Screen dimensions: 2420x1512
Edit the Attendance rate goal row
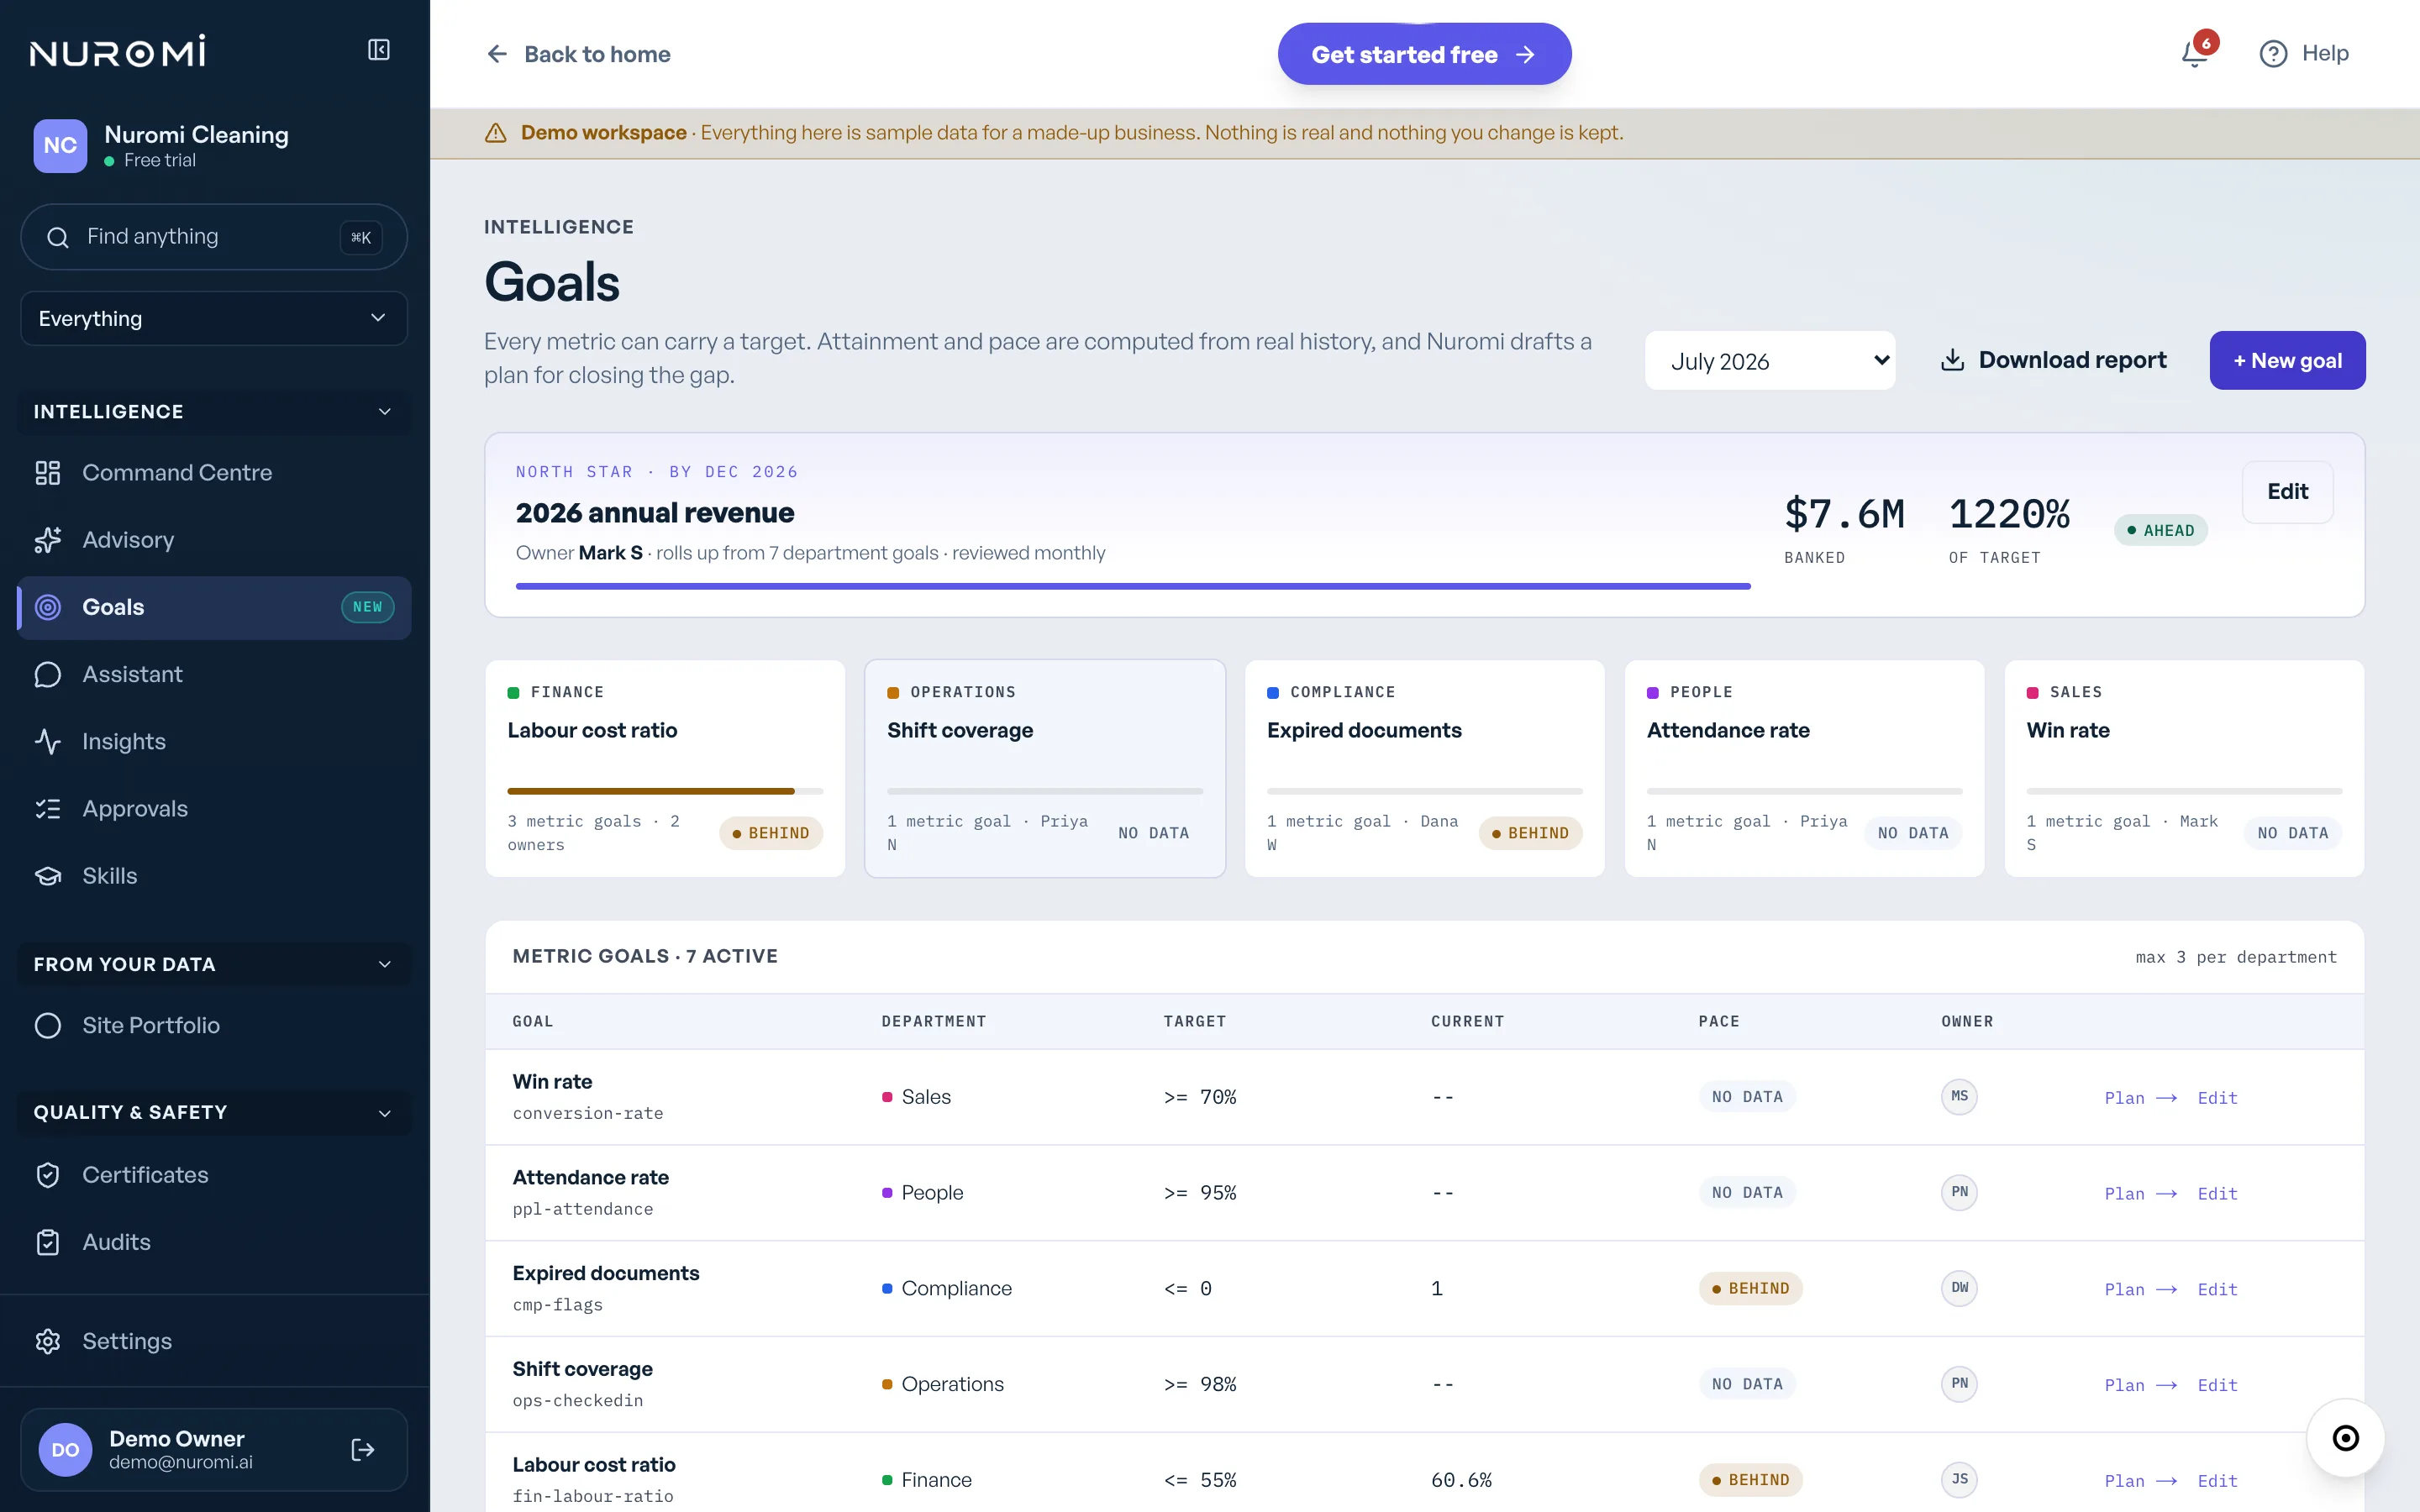tap(2217, 1194)
